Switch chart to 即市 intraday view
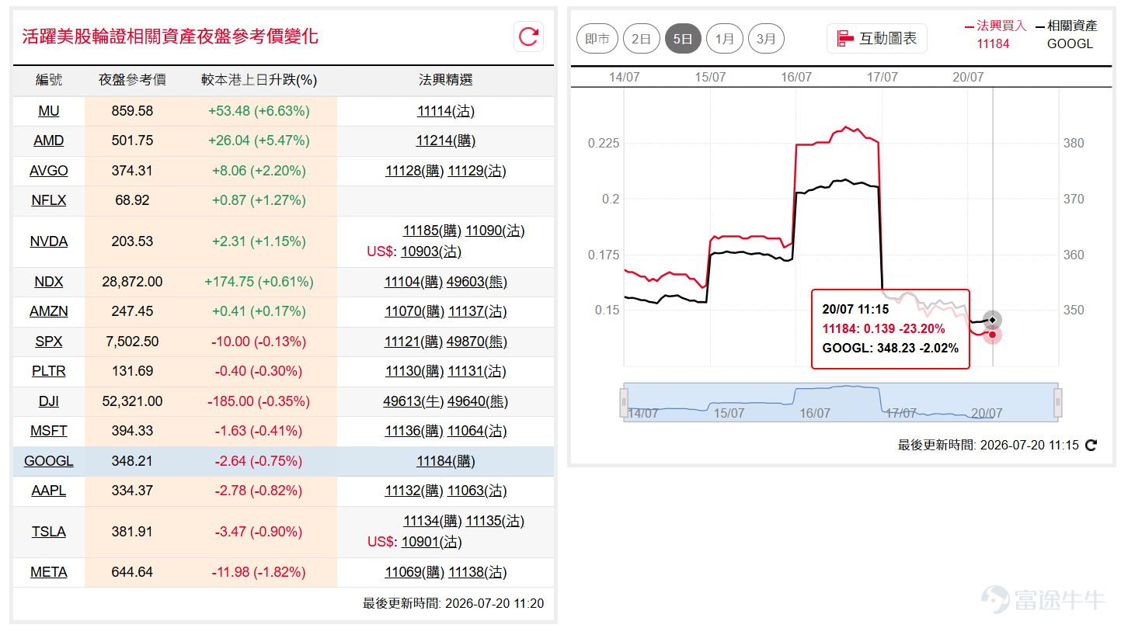Screen dimensions: 1121x628 597,38
